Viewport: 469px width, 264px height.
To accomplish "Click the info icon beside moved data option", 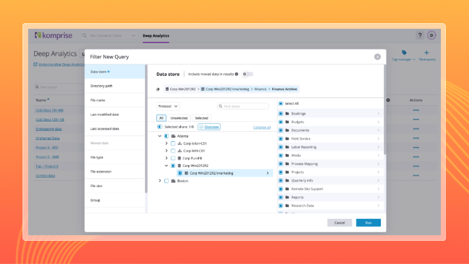I will (236, 74).
